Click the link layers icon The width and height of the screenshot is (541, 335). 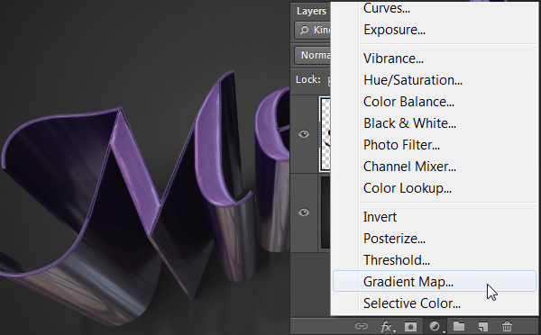pos(362,326)
